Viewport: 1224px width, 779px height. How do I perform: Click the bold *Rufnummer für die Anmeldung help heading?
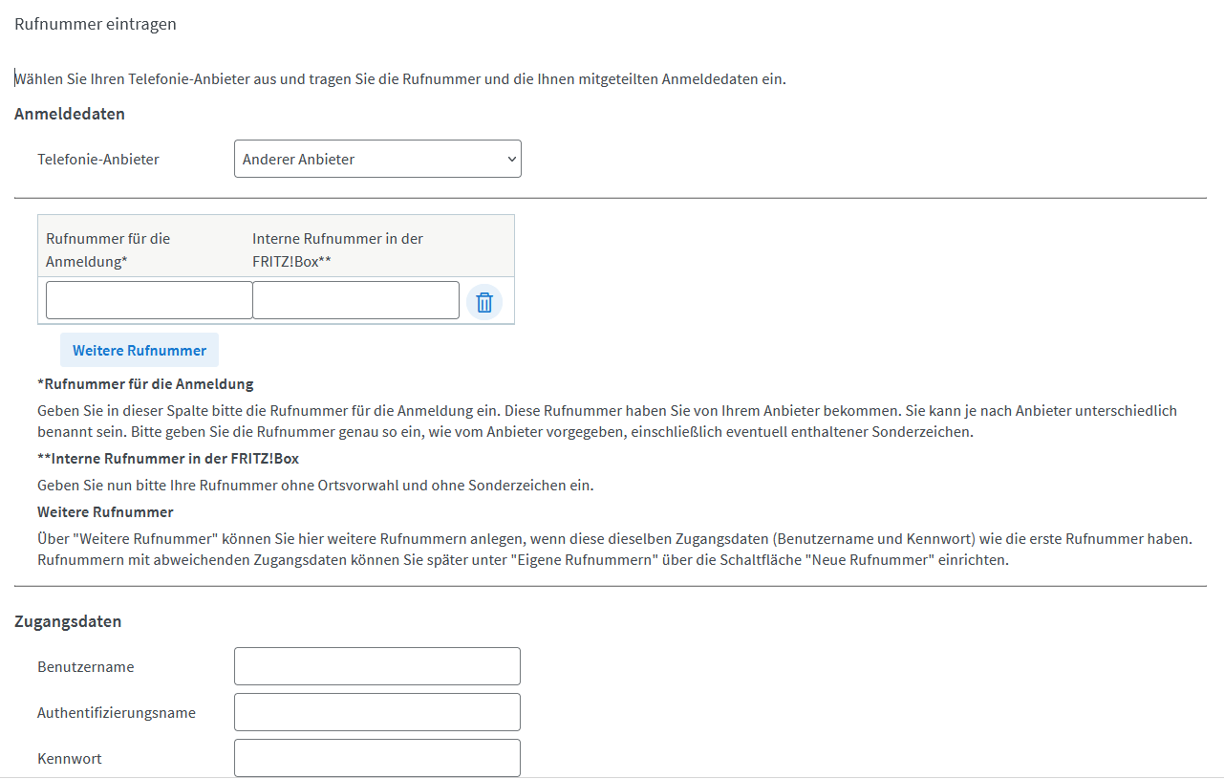(x=145, y=384)
